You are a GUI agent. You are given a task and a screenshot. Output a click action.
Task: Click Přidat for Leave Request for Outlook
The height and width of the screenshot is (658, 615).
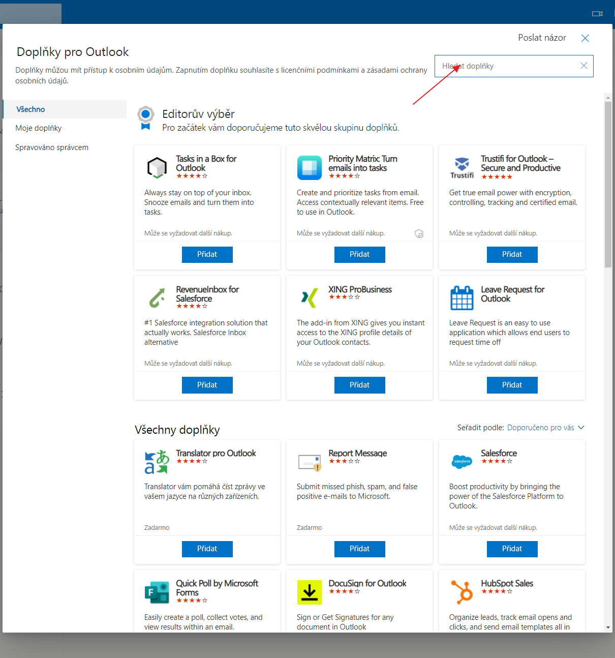point(512,385)
